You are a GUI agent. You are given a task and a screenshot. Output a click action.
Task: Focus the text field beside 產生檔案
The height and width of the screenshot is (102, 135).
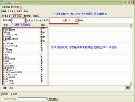(32, 99)
